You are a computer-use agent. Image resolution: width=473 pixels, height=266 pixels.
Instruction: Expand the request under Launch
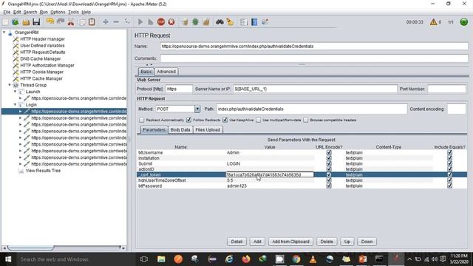[21, 98]
